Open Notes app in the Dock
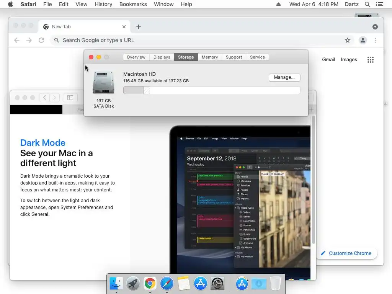The width and height of the screenshot is (392, 294). pyautogui.click(x=184, y=283)
